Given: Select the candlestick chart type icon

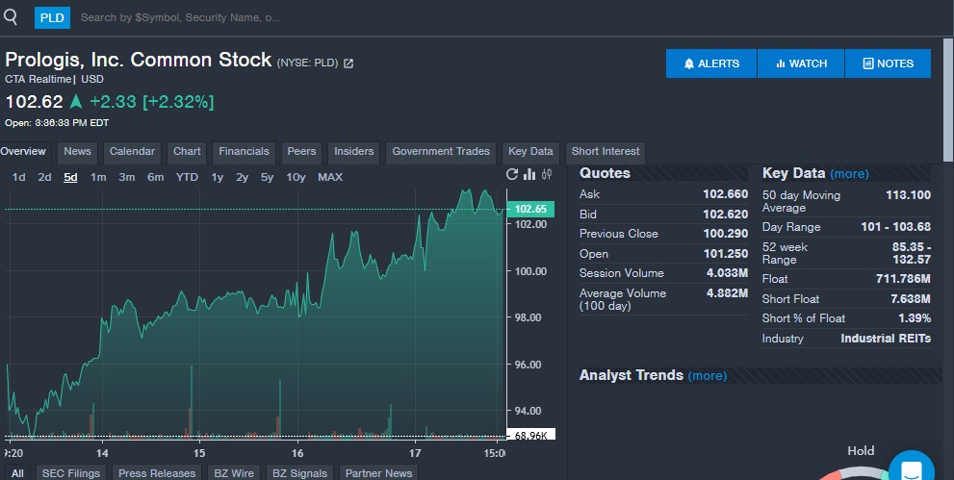Looking at the screenshot, I should tap(547, 174).
